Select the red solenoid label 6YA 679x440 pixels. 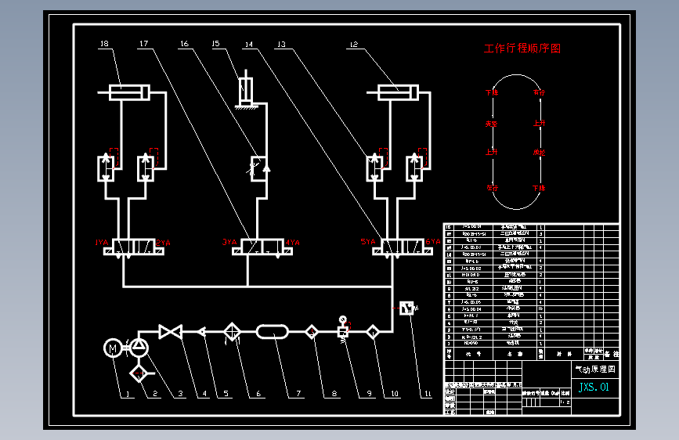[433, 241]
